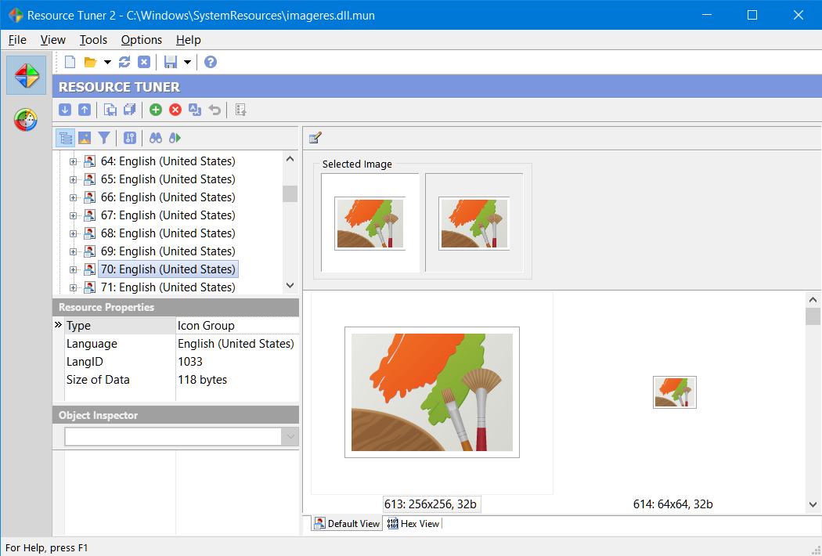Image resolution: width=822 pixels, height=556 pixels.
Task: Move to next resource with down arrow icon
Action: [65, 110]
